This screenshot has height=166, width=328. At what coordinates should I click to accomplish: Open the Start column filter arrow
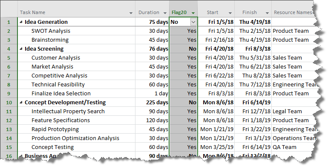230,13
